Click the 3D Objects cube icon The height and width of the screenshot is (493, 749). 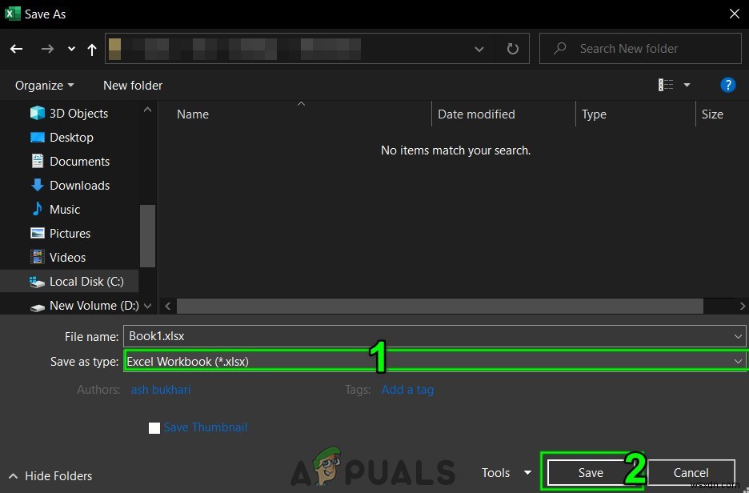(x=38, y=113)
